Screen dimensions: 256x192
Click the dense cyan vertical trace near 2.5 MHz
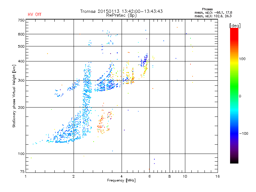click(x=87, y=99)
